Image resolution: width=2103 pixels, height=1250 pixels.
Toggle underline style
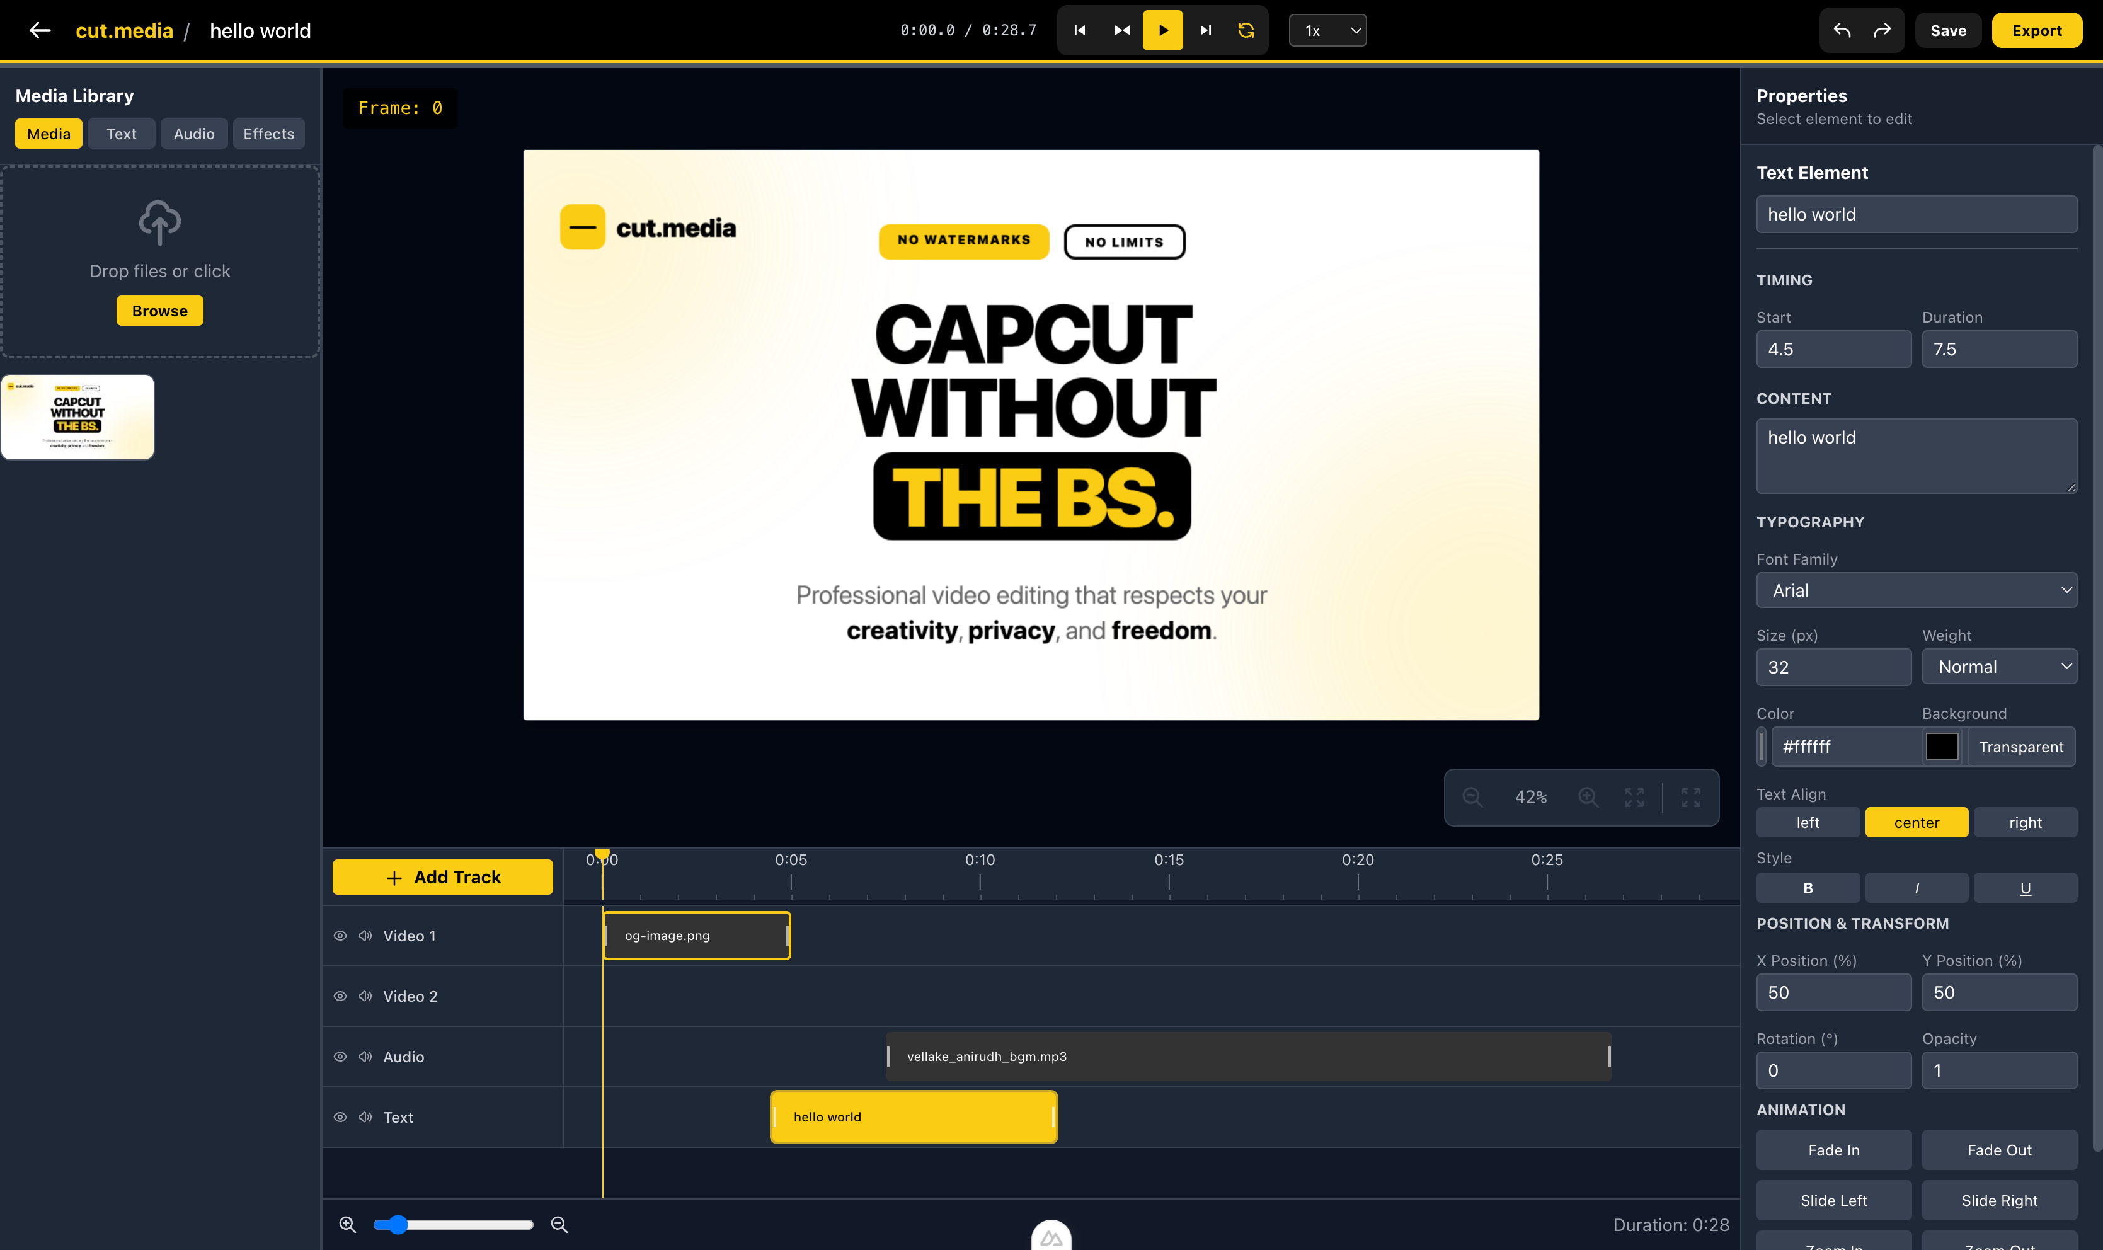point(2025,888)
